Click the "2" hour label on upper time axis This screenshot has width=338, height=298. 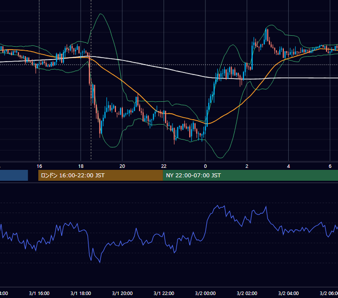pyautogui.click(x=247, y=166)
